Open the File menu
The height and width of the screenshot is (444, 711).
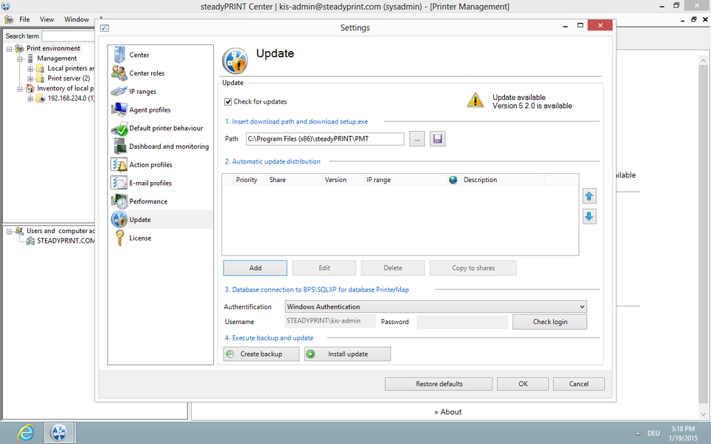(24, 19)
